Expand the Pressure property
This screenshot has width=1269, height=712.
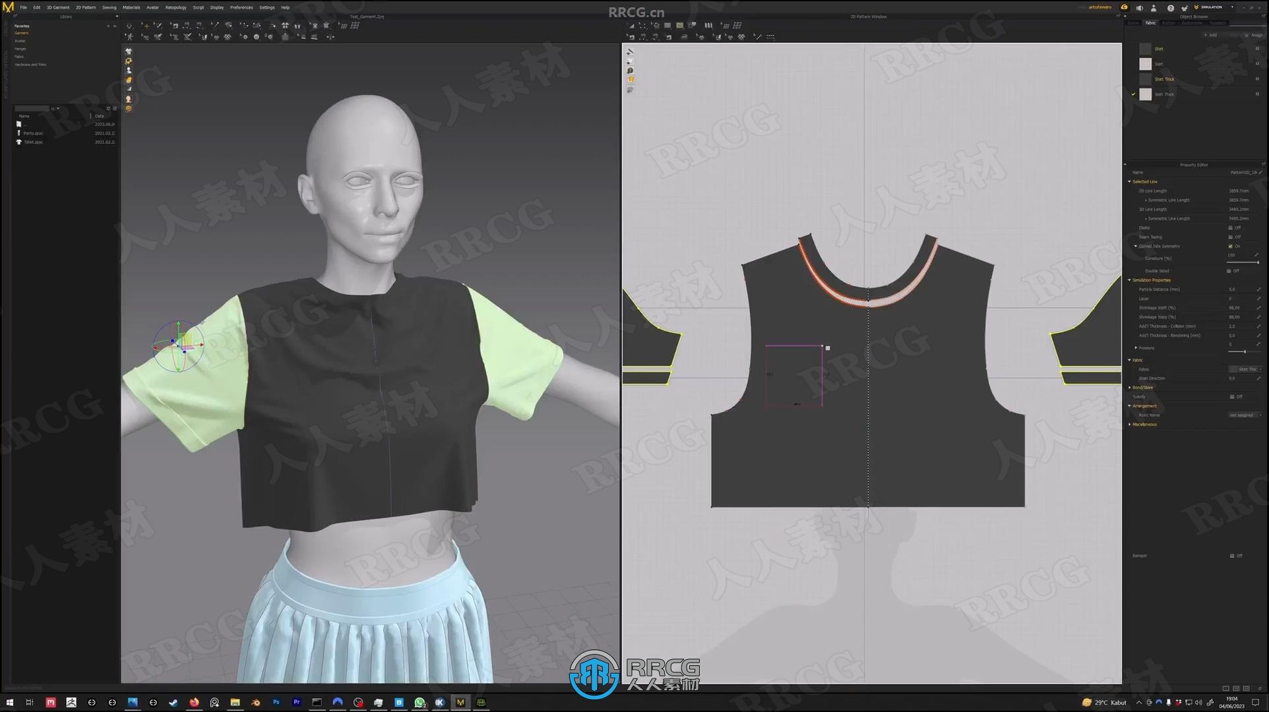point(1136,347)
